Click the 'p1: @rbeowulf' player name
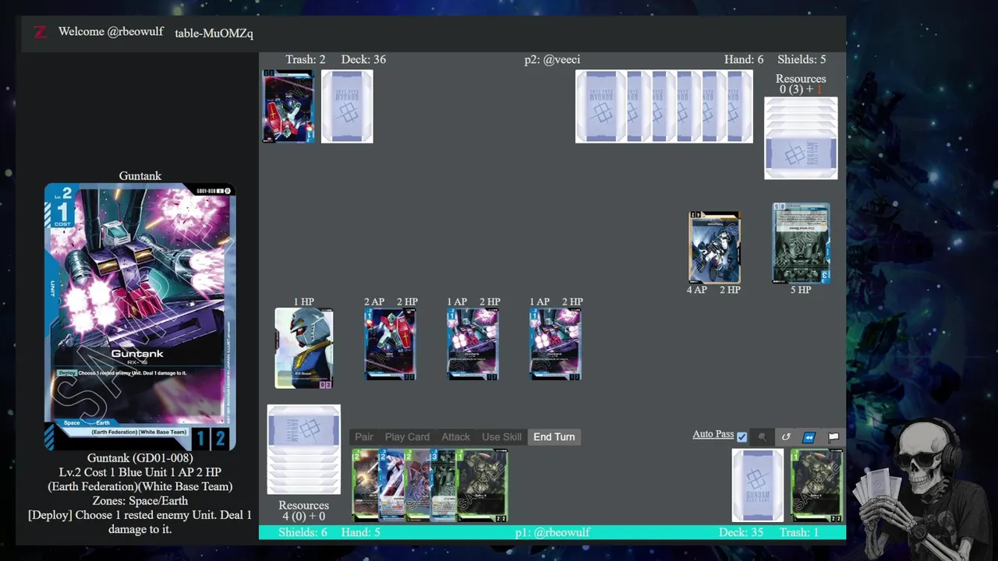This screenshot has width=998, height=561. pos(553,532)
